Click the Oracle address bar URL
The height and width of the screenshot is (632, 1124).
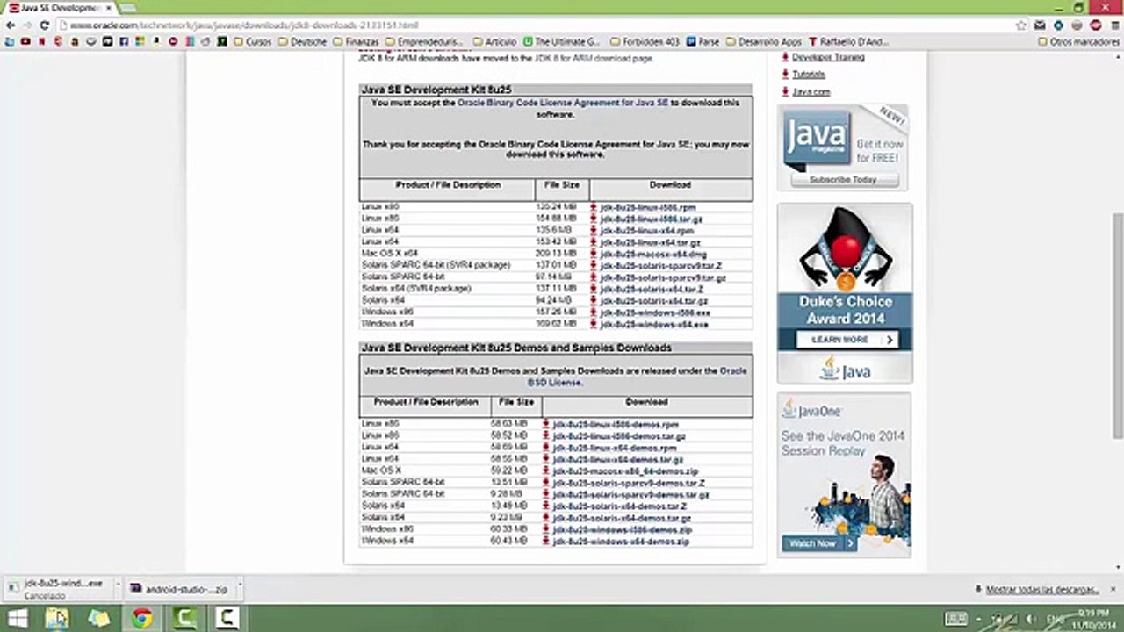coord(244,25)
